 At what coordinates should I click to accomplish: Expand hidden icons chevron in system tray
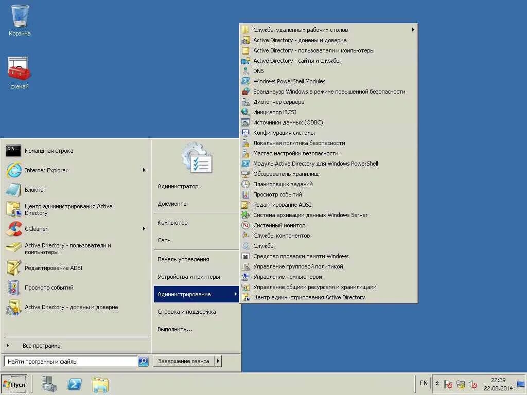point(437,383)
